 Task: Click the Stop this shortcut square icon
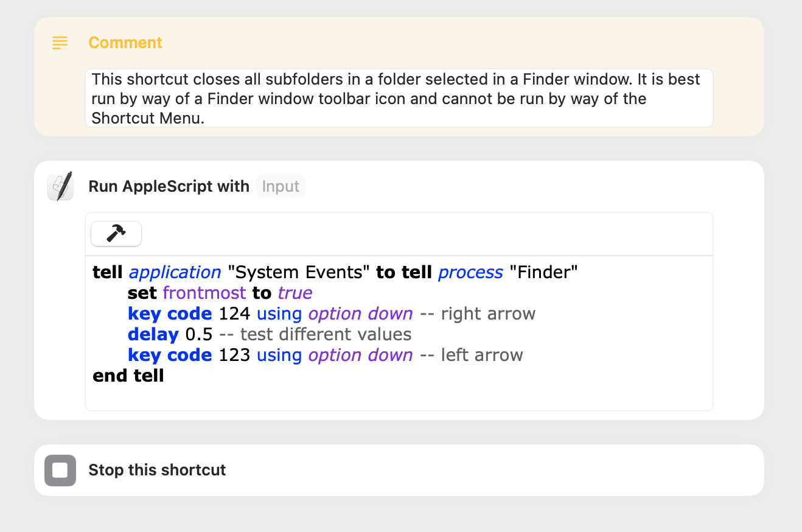[60, 471]
